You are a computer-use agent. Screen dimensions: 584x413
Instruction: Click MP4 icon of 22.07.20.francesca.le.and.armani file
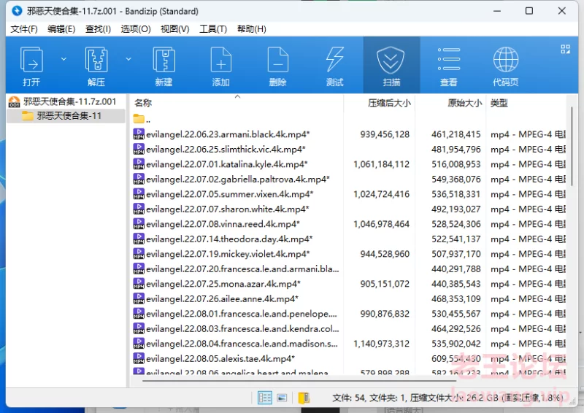coord(139,269)
